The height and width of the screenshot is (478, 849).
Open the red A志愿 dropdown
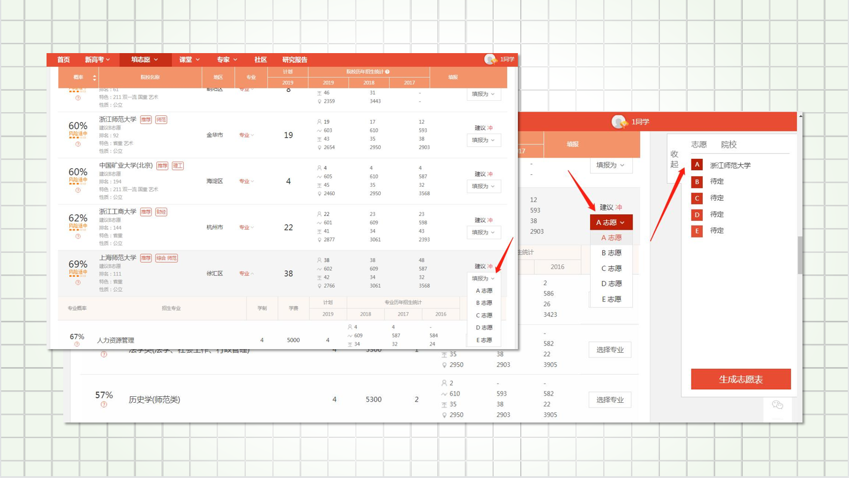610,223
